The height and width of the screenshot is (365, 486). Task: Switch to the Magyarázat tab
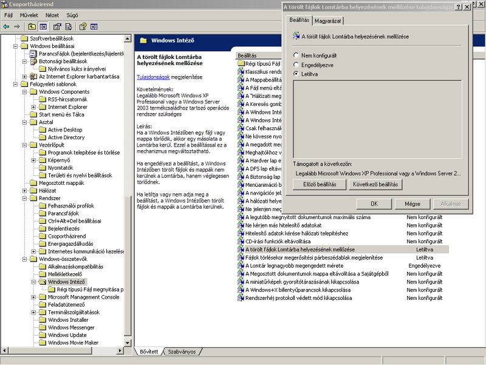click(327, 21)
